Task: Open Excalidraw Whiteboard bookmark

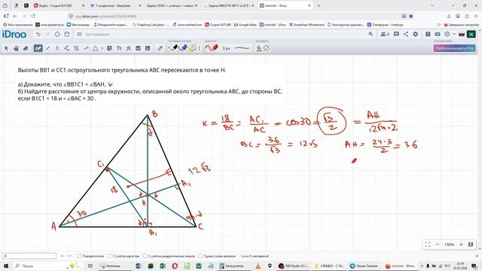Action: tap(307, 25)
